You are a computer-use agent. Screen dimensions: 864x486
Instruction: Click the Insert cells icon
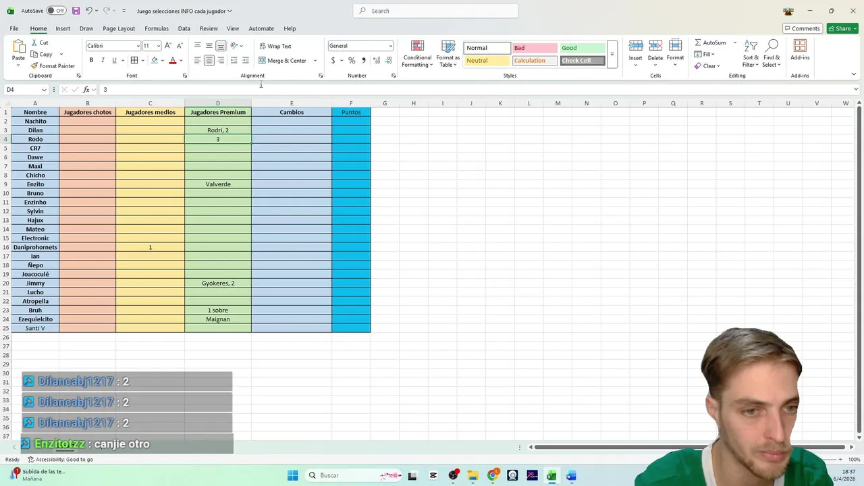coord(636,46)
